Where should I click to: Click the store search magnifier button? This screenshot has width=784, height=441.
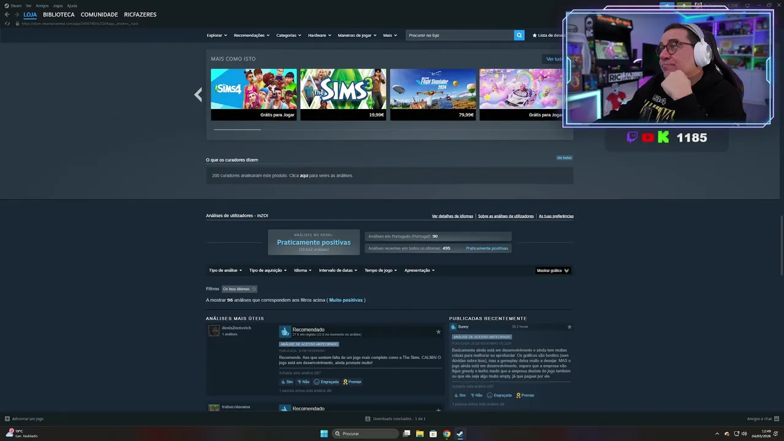coord(519,35)
